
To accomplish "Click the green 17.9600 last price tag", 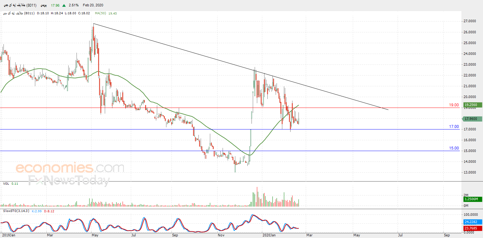I will (473, 119).
